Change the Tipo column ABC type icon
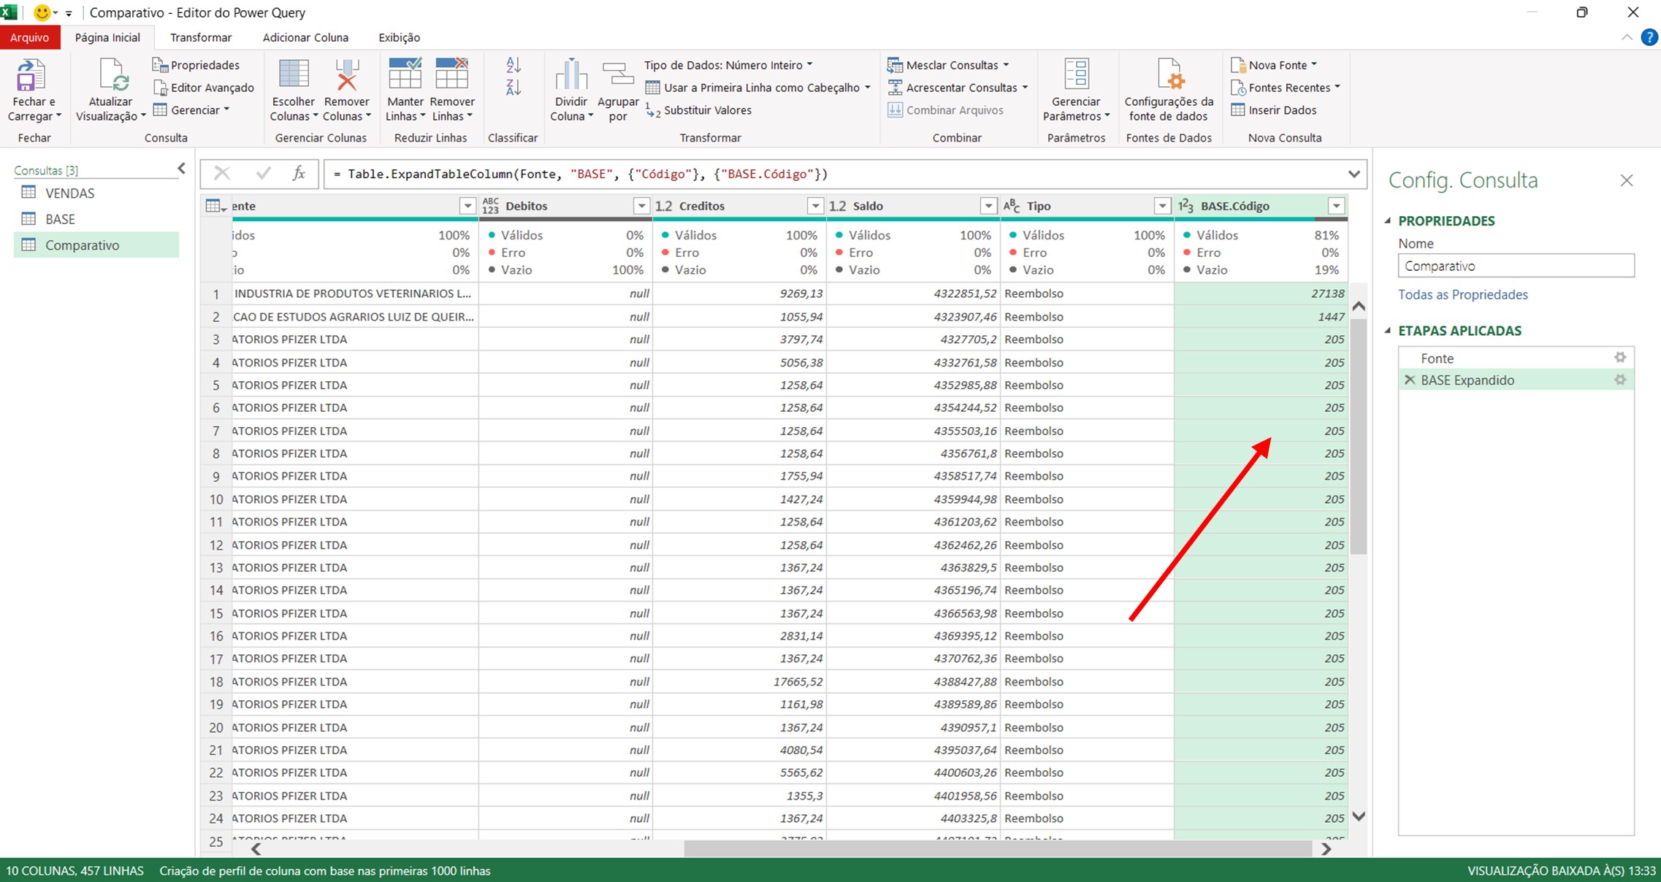 click(x=1012, y=206)
